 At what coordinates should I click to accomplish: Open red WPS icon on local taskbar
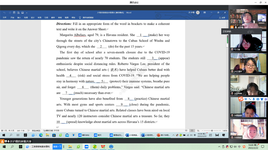103,147
